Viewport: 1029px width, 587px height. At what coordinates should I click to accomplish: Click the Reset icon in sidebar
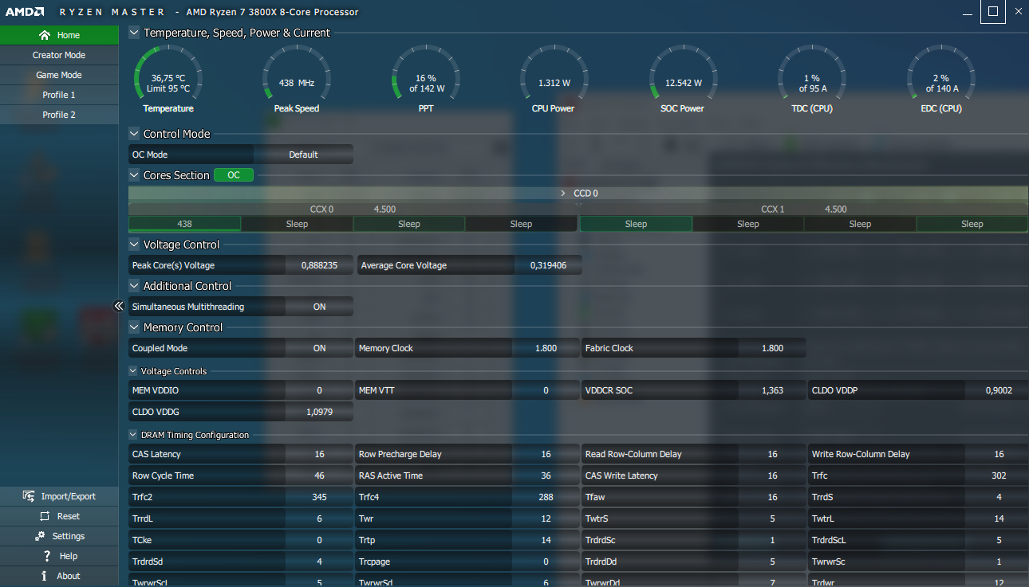coord(45,516)
